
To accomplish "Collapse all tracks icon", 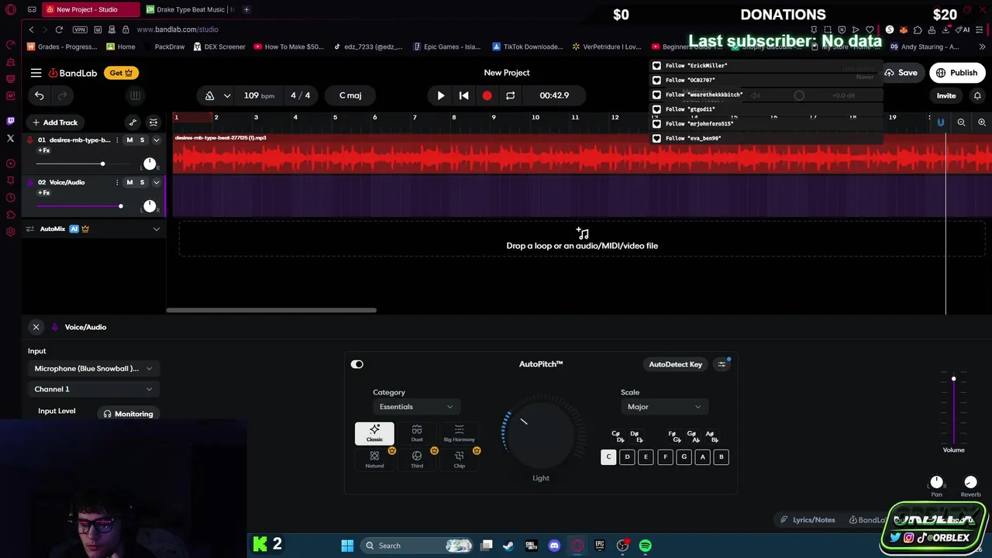I will [153, 122].
